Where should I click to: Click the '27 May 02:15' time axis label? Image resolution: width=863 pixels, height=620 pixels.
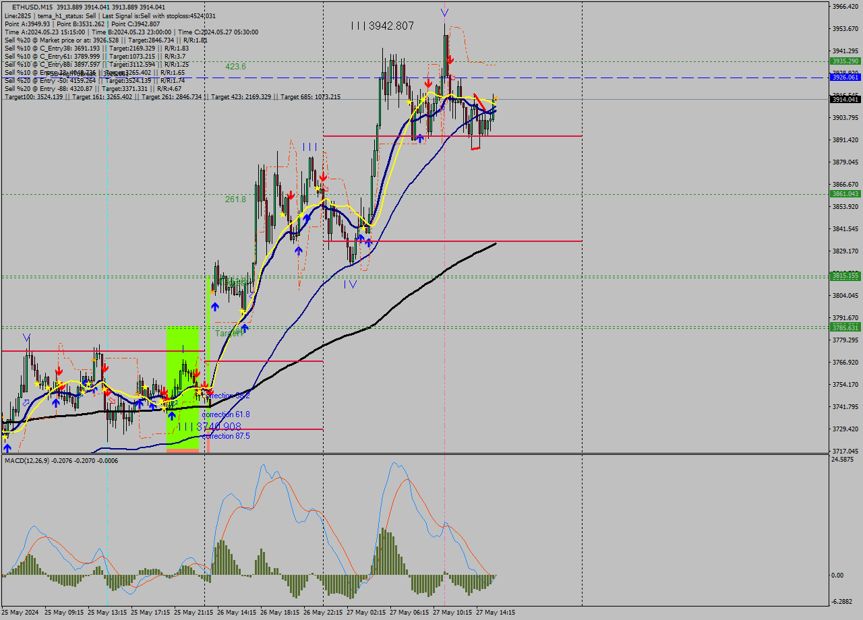point(366,613)
